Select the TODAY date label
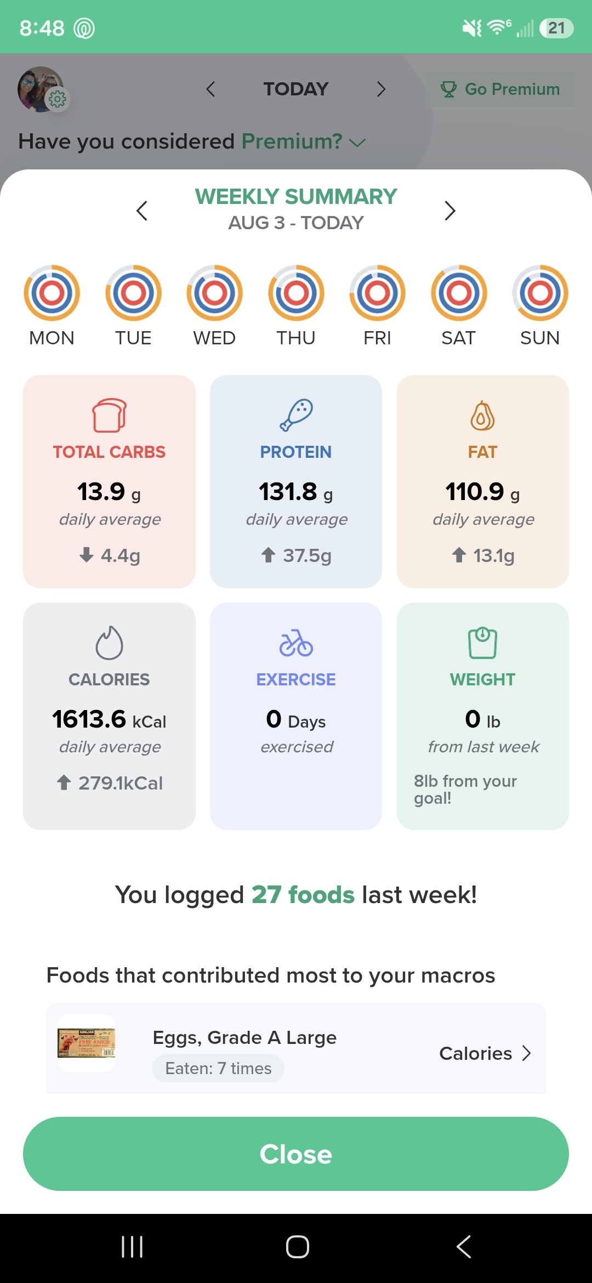 pyautogui.click(x=296, y=89)
